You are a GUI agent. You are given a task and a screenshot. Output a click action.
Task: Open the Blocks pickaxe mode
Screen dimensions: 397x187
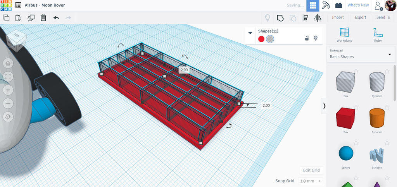coord(326,5)
